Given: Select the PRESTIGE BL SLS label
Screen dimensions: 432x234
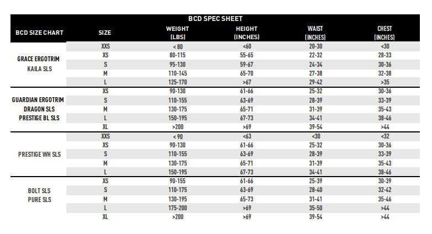Looking at the screenshot, I should tap(38, 118).
